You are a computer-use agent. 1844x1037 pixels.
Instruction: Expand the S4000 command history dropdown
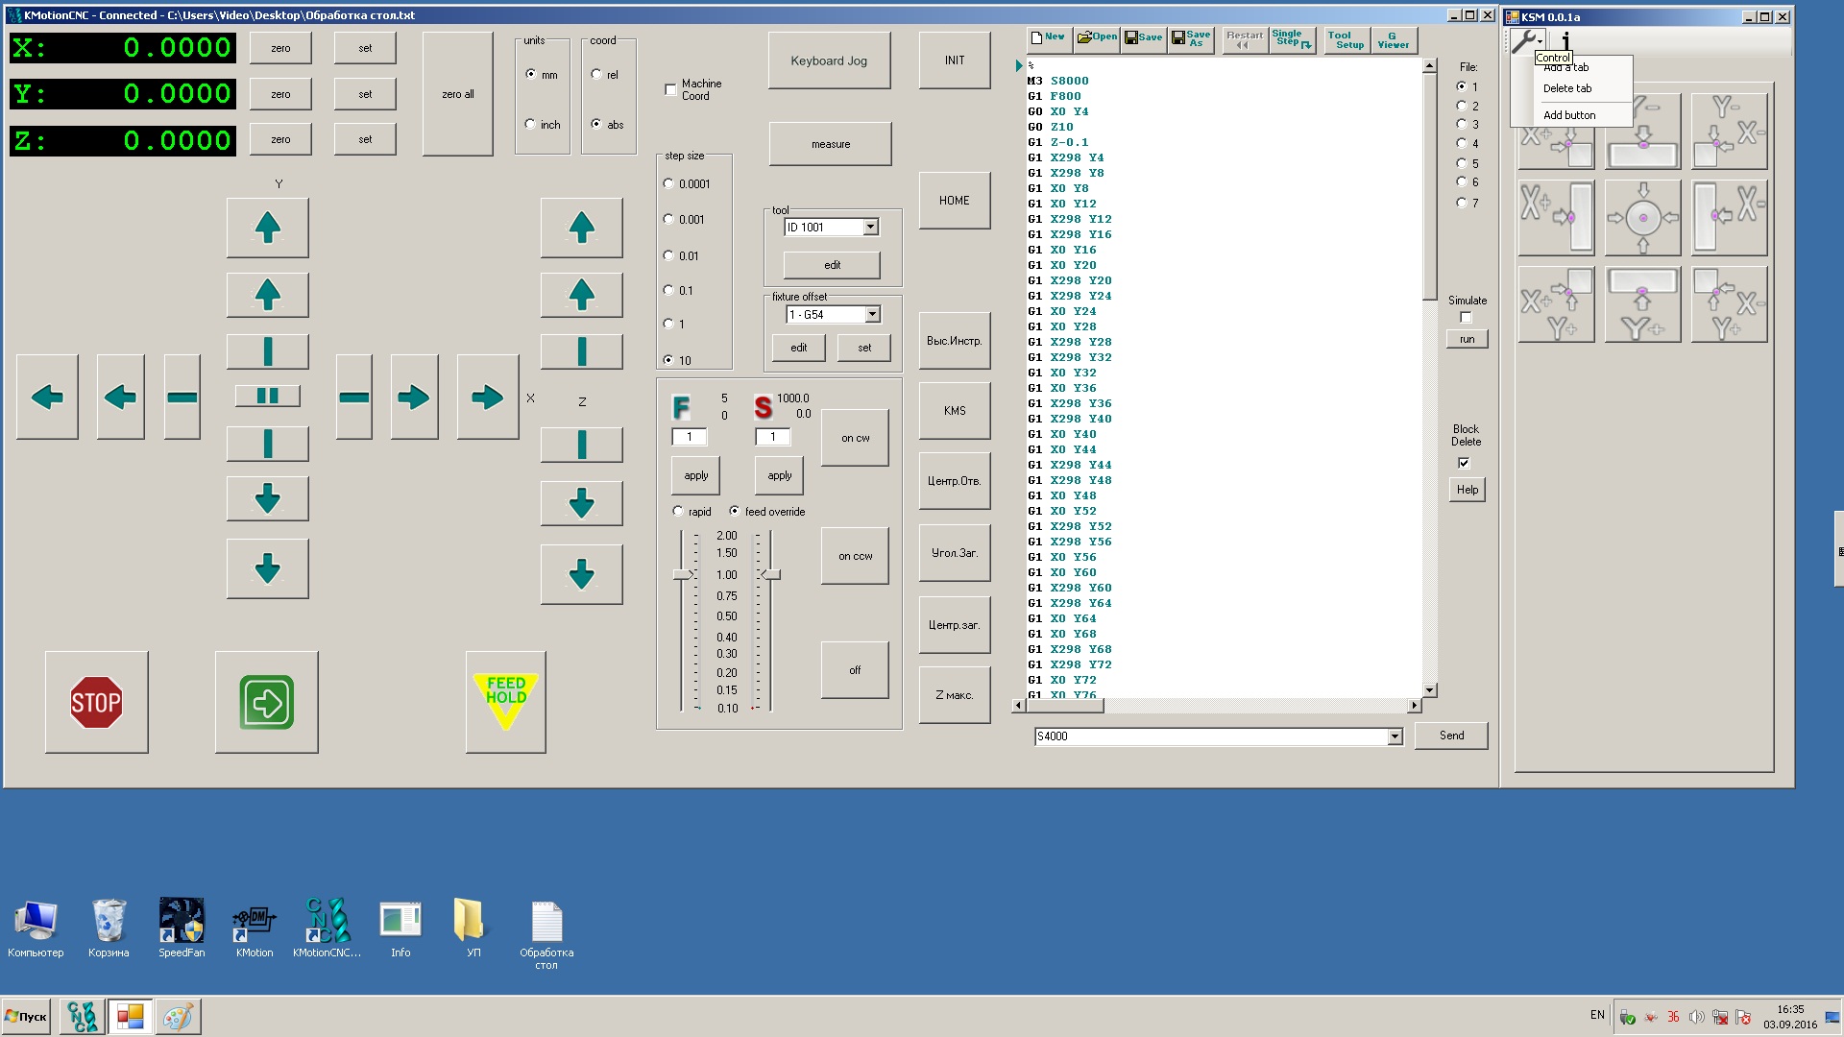click(1395, 736)
